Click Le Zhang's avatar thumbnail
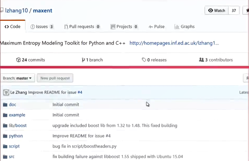The width and height of the screenshot is (249, 161). click(6, 92)
